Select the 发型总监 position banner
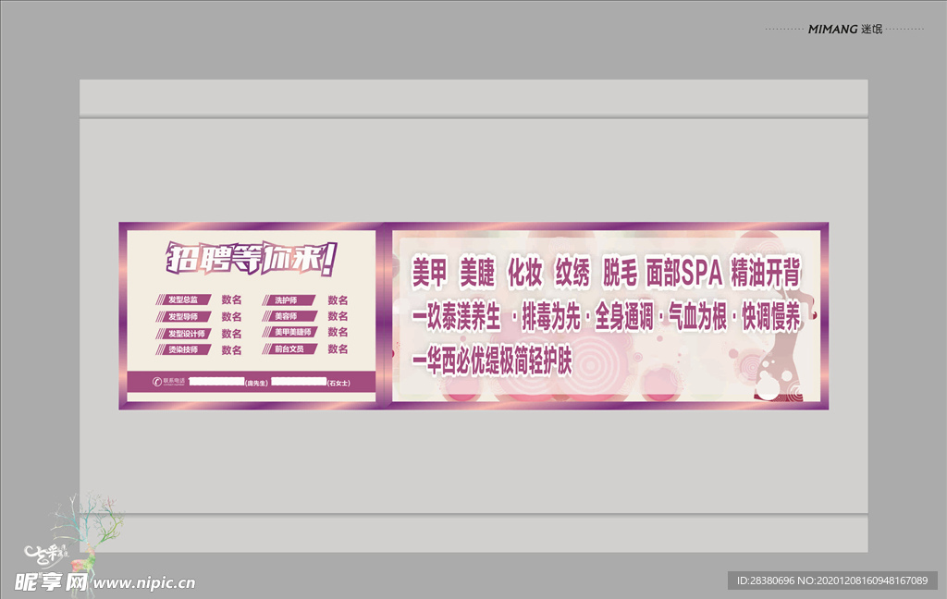Image resolution: width=947 pixels, height=599 pixels. click(x=184, y=299)
